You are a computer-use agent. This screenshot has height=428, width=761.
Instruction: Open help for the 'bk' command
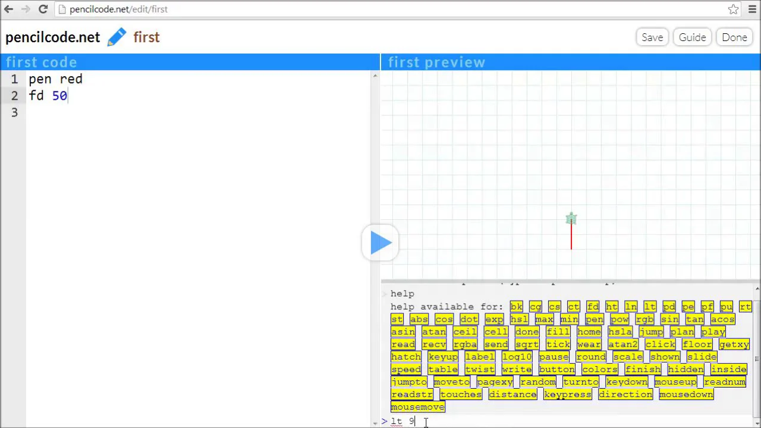516,307
